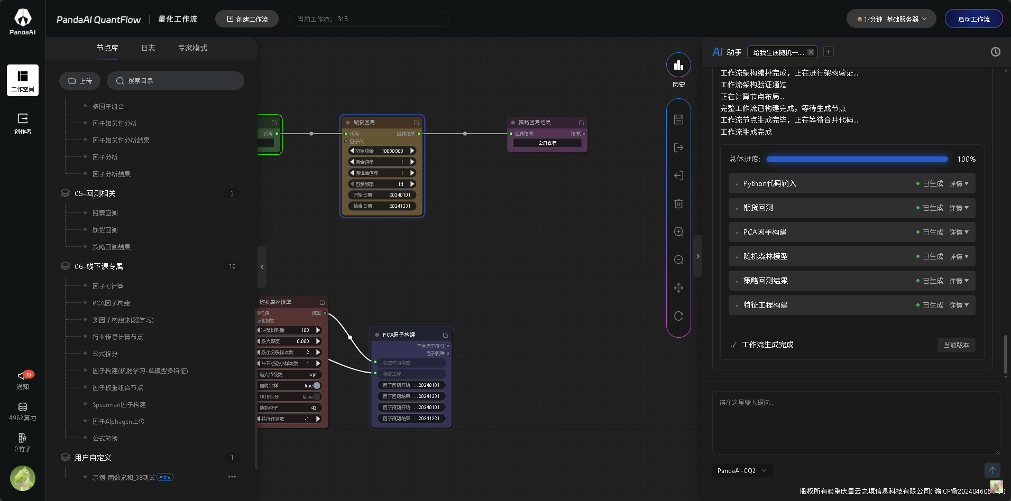Toggle OOB评分 switch in 随机森林模型 node

(316, 397)
